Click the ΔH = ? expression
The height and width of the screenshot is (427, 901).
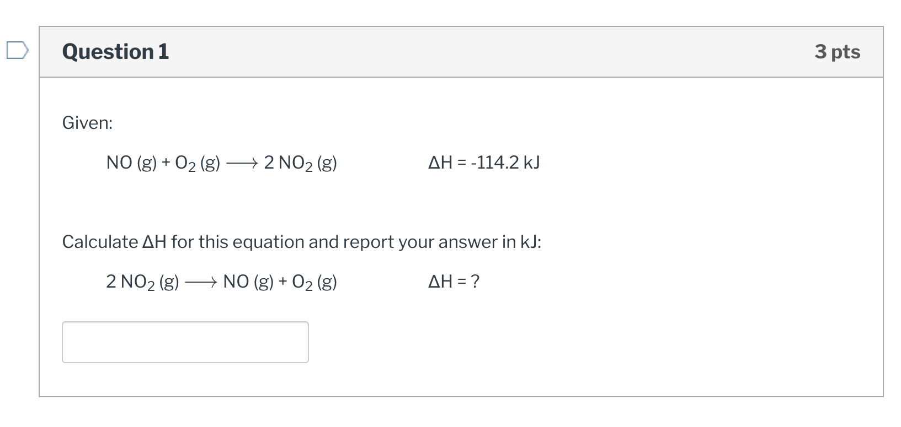click(454, 282)
